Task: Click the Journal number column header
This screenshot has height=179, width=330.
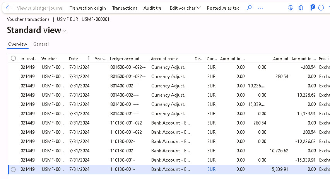Action: click(29, 59)
